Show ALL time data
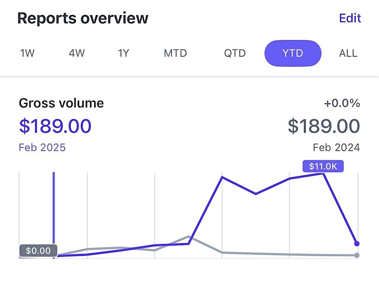The width and height of the screenshot is (379, 283). [x=348, y=53]
